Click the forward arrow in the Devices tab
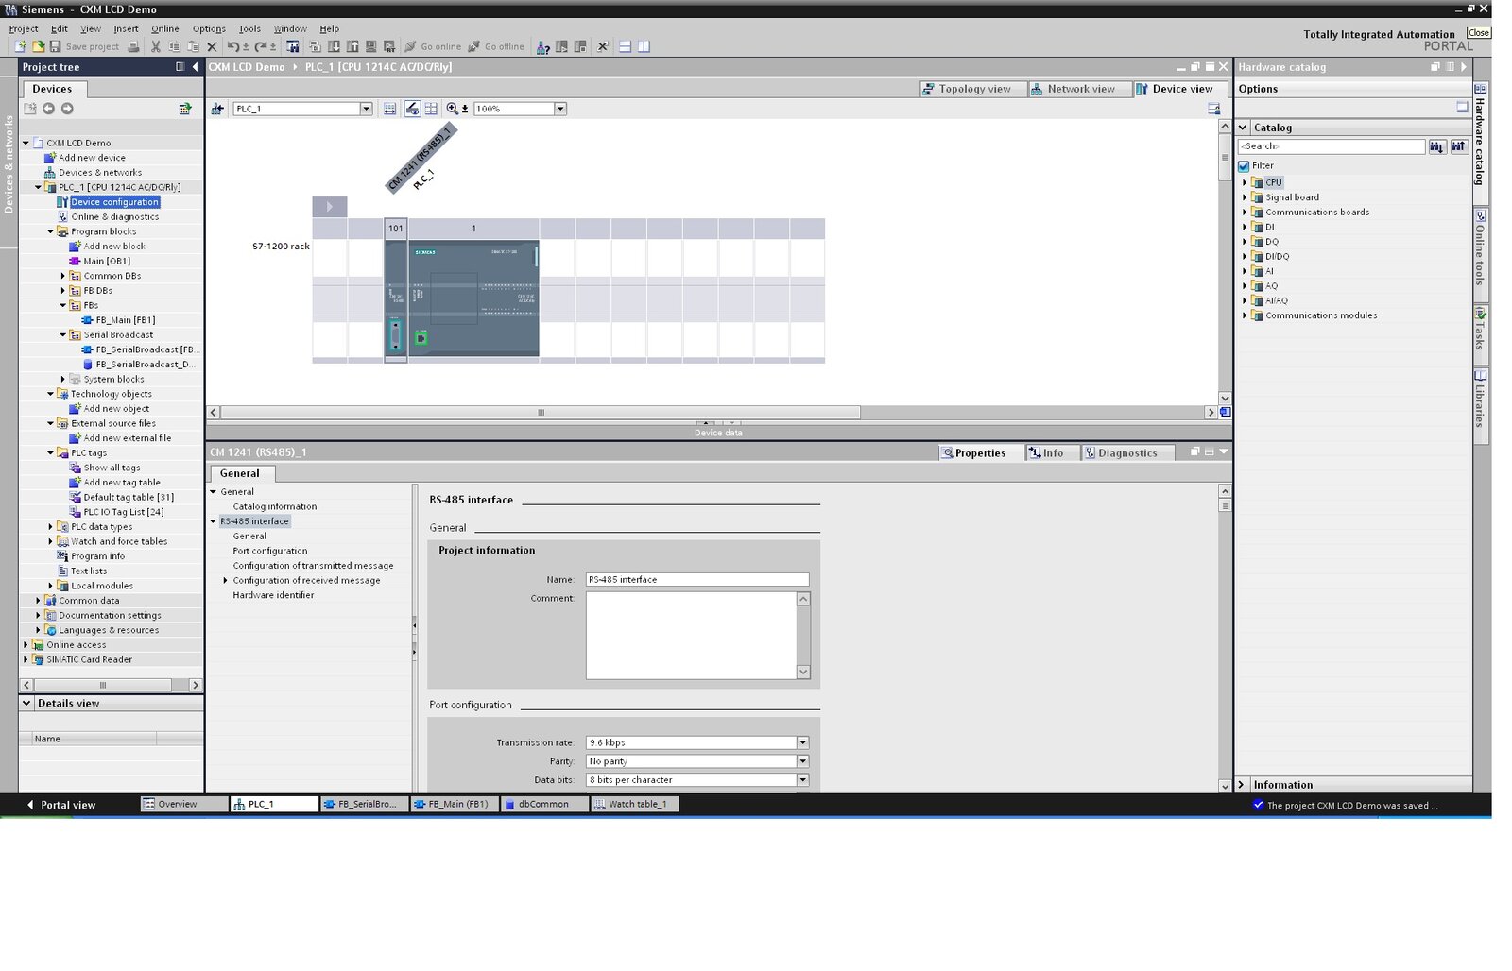 coord(67,109)
